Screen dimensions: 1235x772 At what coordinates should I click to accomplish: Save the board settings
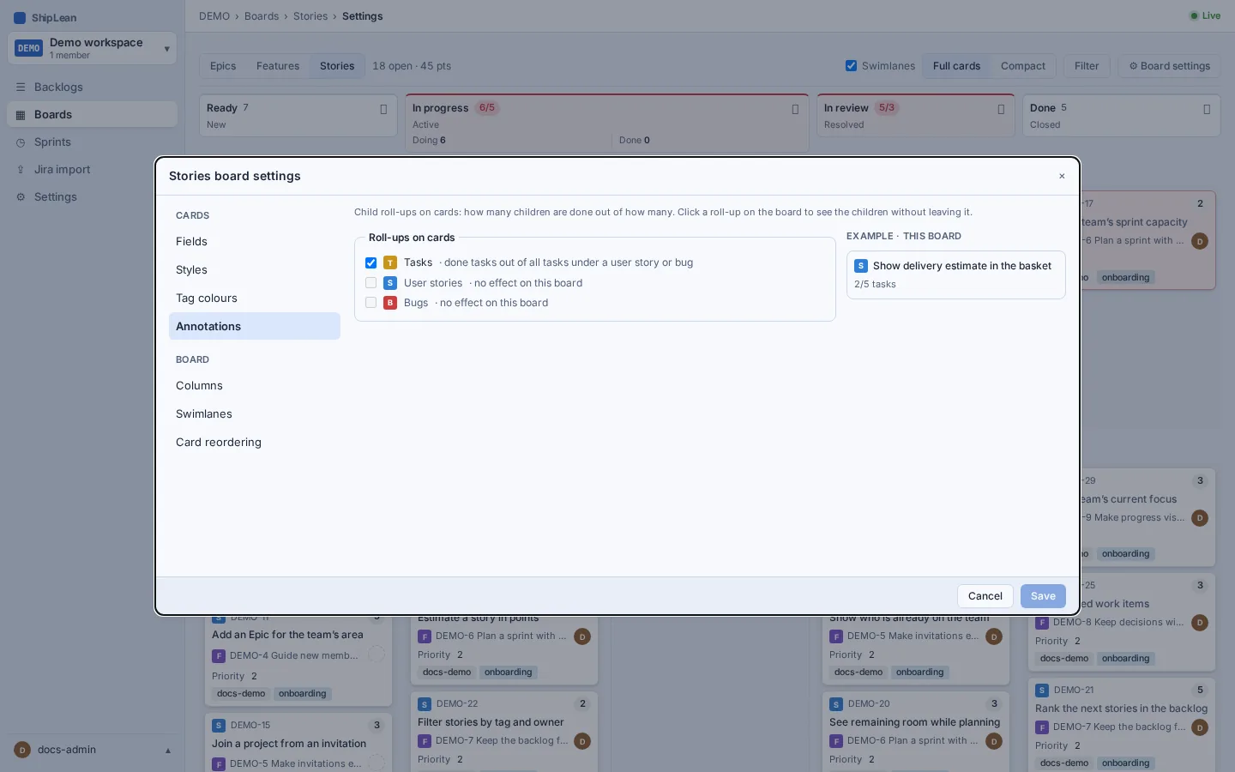point(1043,596)
